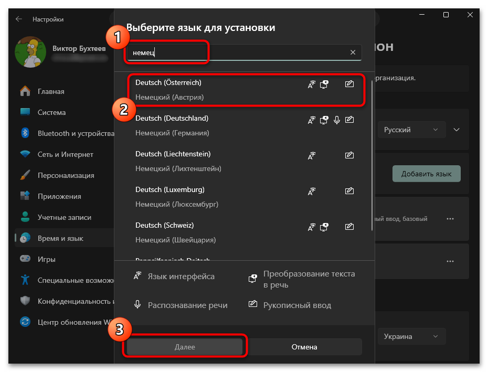Image resolution: width=488 pixels, height=372 pixels.
Task: Click the Язык интерфейса legend icon
Action: pyautogui.click(x=137, y=275)
